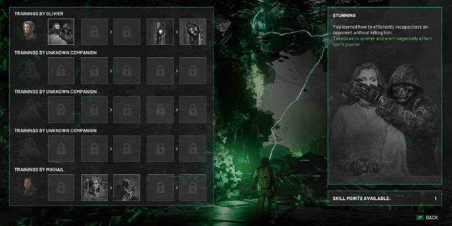This screenshot has height=226, width=452.
Task: Click the third 'TRAININGS BY UNKNOWN COMPANION' heading
Action: (x=56, y=131)
